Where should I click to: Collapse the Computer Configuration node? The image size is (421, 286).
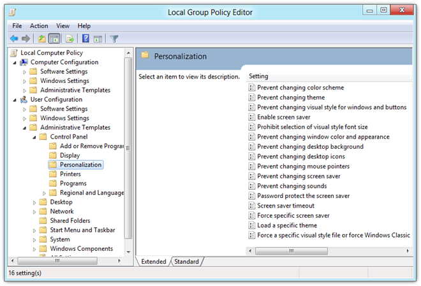(15, 63)
